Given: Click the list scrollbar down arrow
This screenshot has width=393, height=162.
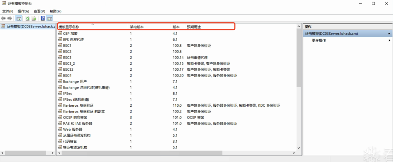Looking at the screenshot, I should 298,148.
